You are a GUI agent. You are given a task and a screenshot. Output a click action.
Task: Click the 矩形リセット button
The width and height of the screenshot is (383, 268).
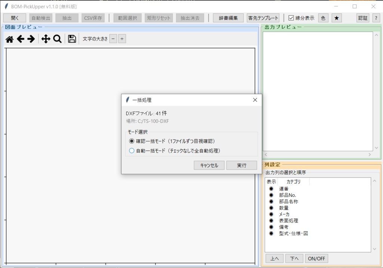click(x=159, y=18)
